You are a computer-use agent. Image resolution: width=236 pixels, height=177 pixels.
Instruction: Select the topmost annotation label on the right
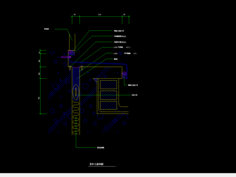(x=119, y=31)
